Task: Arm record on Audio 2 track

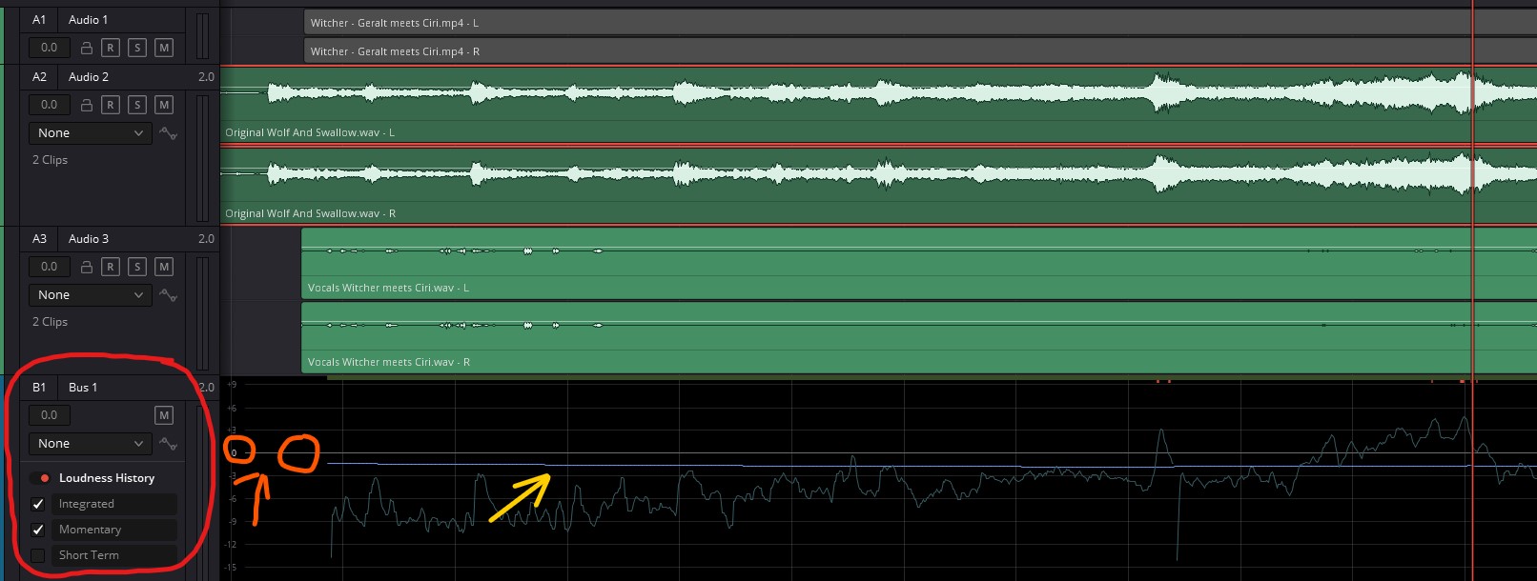Action: point(110,105)
